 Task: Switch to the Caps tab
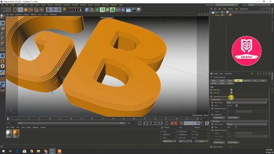(238, 81)
